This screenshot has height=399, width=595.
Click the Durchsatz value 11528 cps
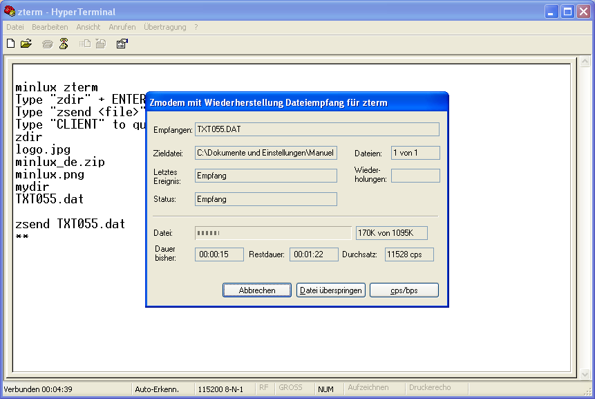point(409,254)
